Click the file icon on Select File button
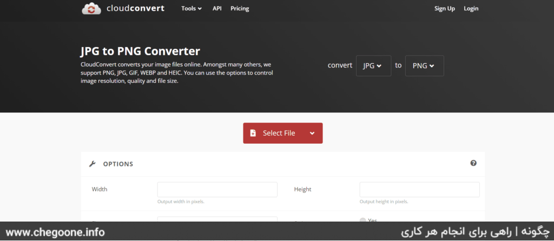This screenshot has height=241, width=554. pos(253,133)
